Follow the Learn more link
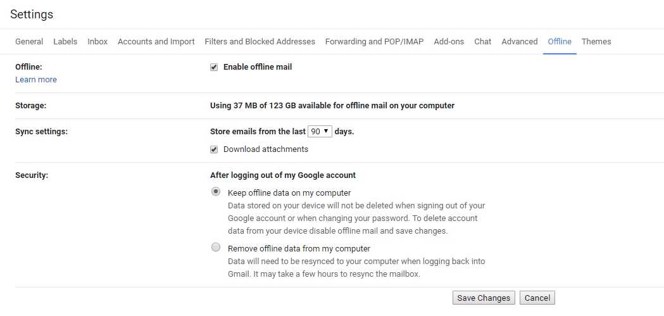Screen dimensions: 664x316 [36, 80]
